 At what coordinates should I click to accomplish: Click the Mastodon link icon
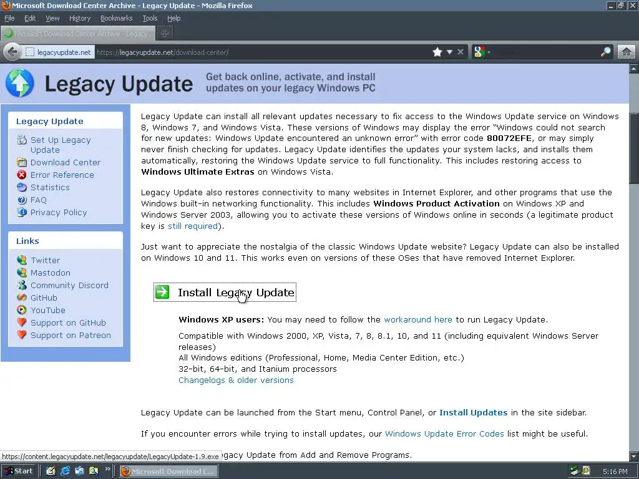pyautogui.click(x=22, y=273)
